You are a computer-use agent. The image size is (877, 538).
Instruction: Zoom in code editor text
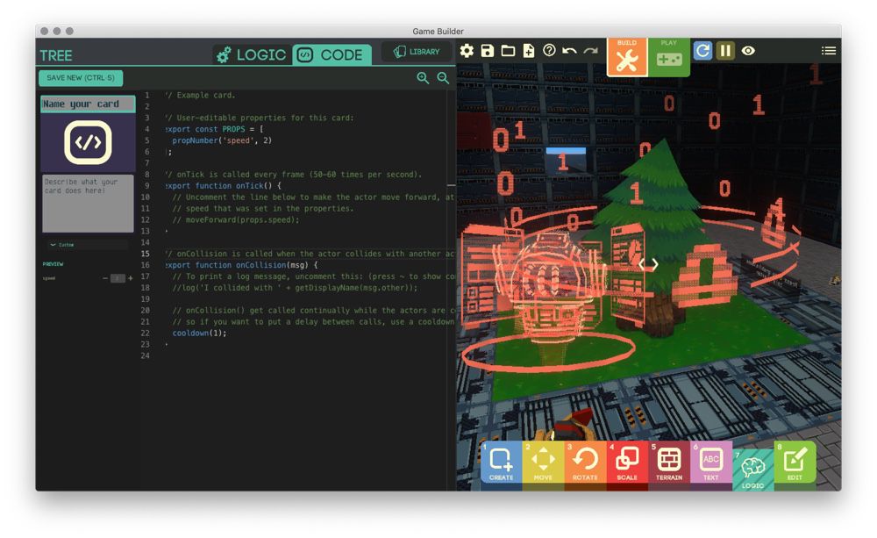pyautogui.click(x=423, y=78)
